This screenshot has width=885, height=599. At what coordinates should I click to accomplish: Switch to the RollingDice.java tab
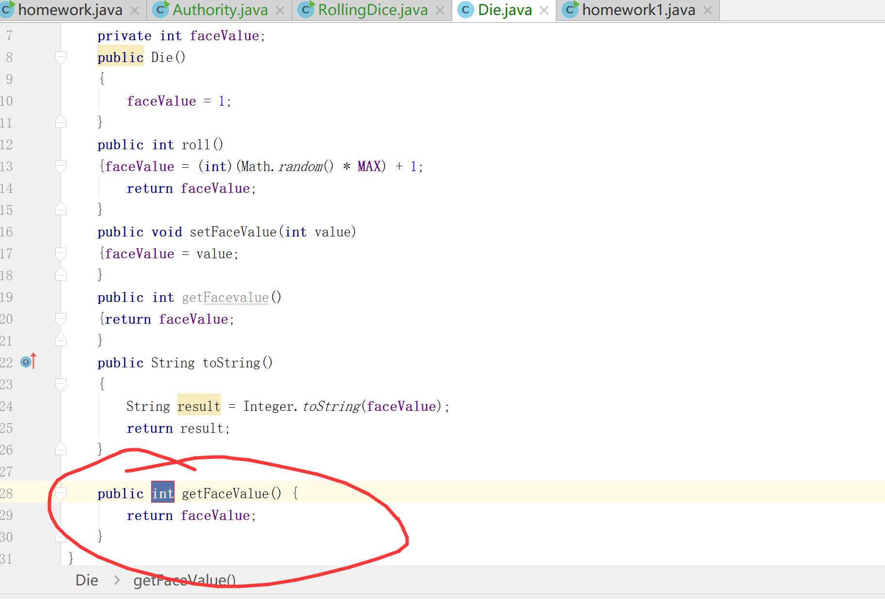373,10
